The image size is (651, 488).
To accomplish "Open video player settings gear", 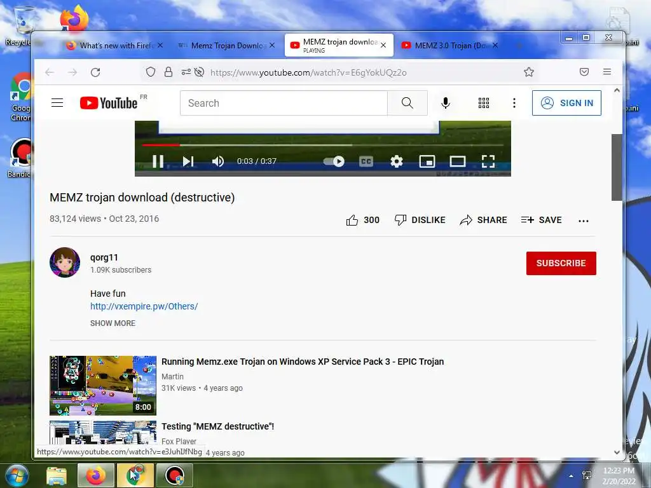I will [397, 161].
